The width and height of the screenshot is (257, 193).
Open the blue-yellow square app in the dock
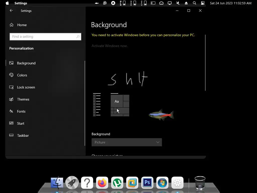132,183
